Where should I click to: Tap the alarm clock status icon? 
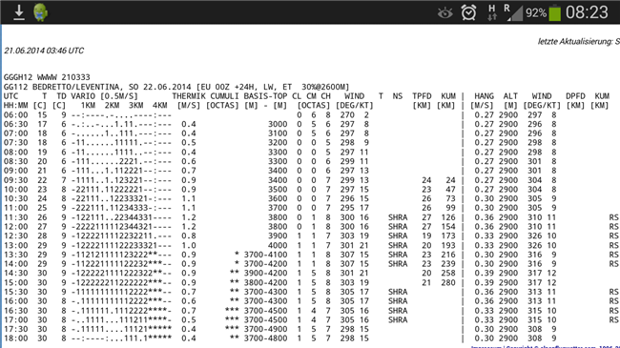[x=468, y=12]
